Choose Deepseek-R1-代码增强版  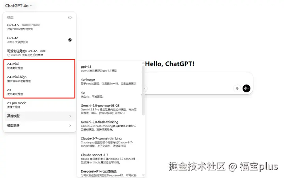click(109, 173)
